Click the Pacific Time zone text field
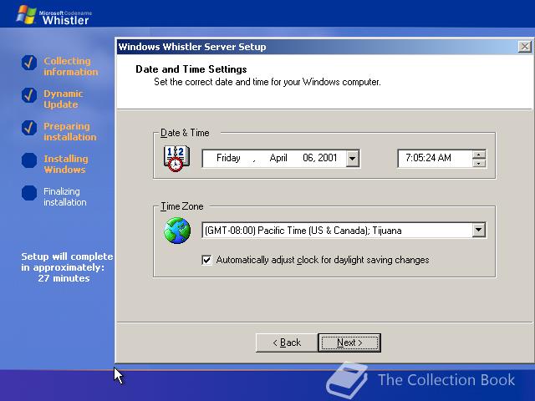 [337, 231]
